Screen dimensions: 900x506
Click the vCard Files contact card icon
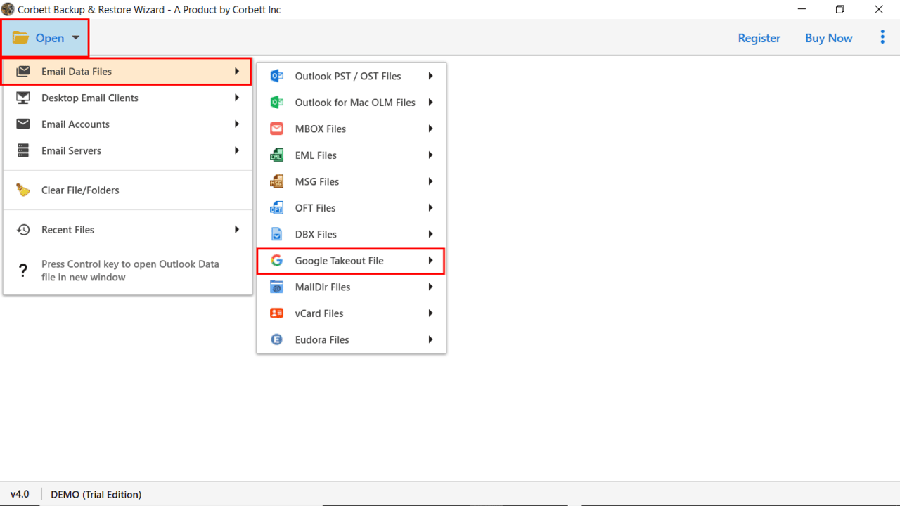coord(277,313)
